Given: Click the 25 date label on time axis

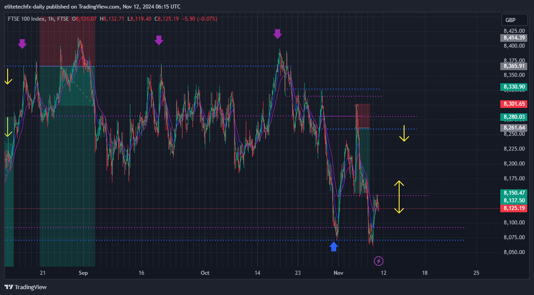Looking at the screenshot, I should pyautogui.click(x=476, y=273).
